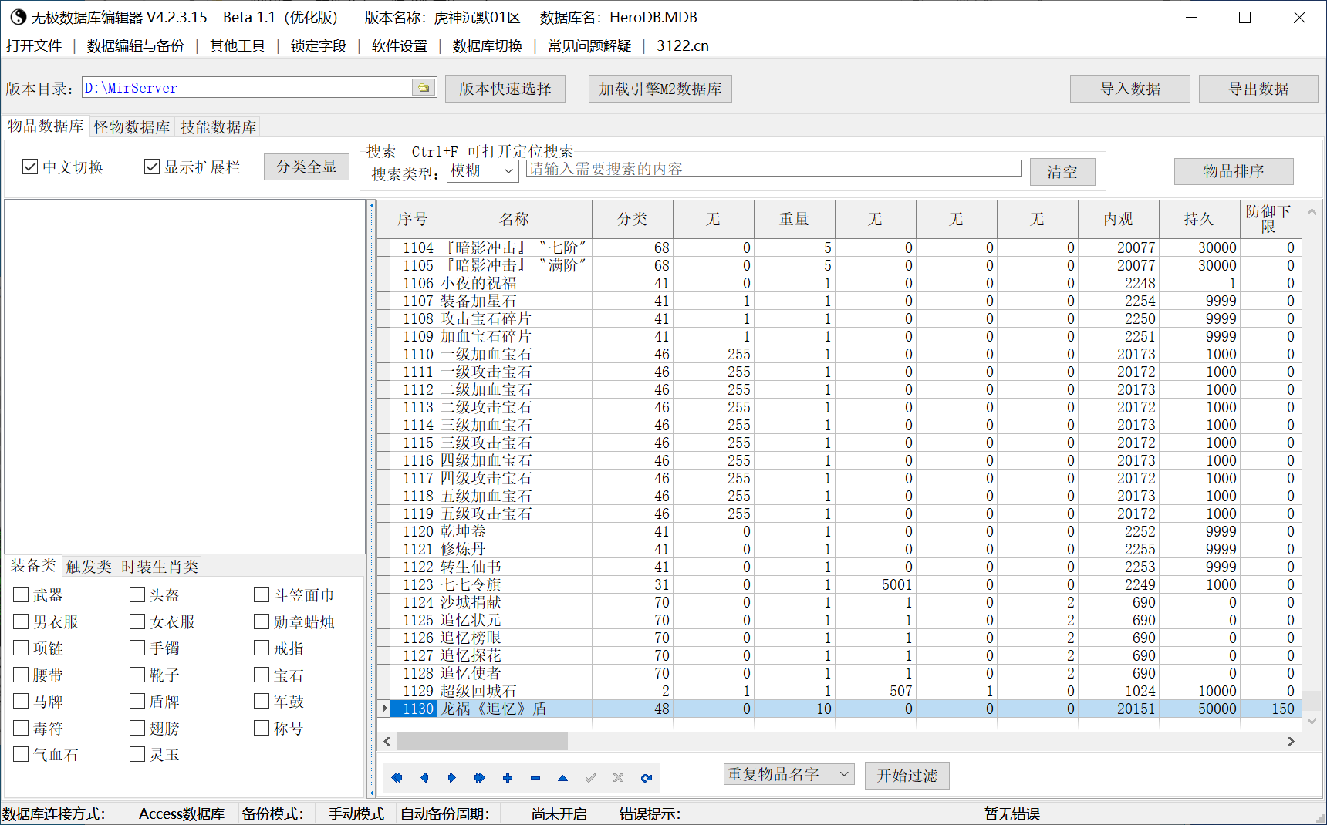
Task: Open 搜索类型 模糊 dropdown
Action: click(x=483, y=171)
